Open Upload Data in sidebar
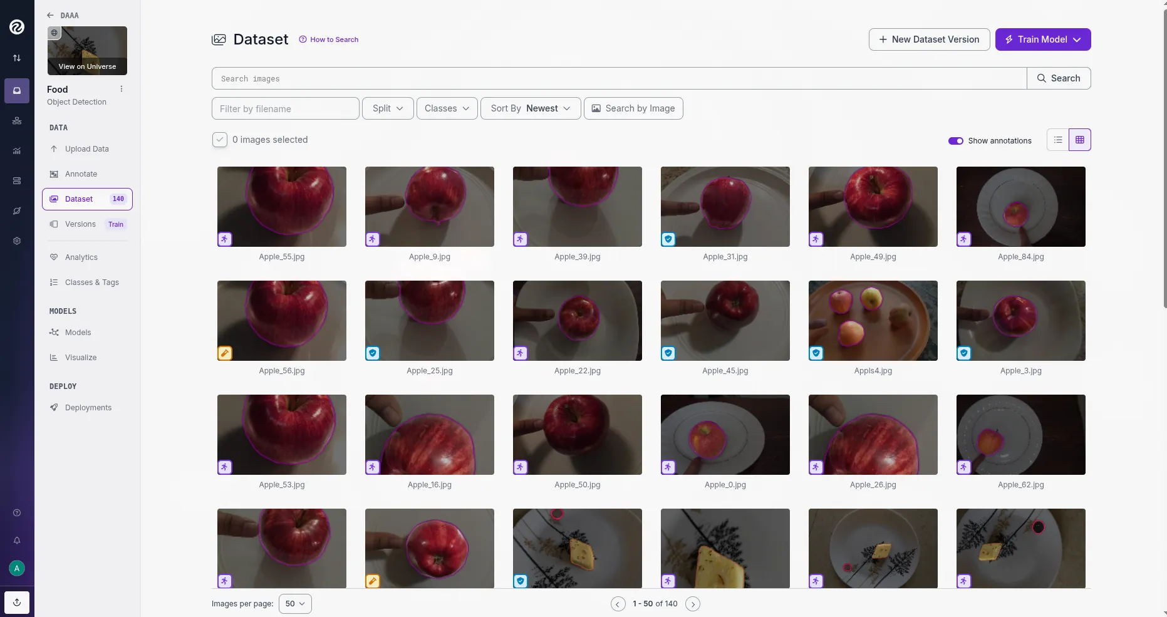The height and width of the screenshot is (617, 1167). tap(87, 149)
